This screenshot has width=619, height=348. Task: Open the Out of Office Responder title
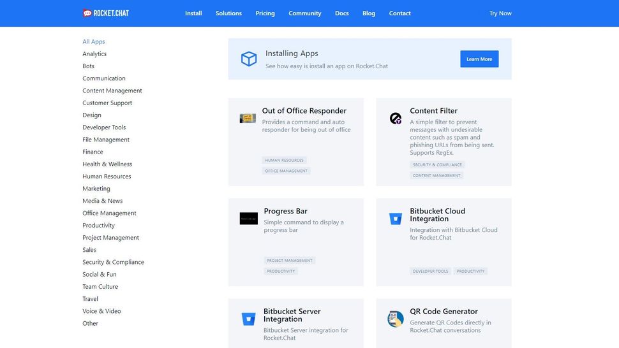(x=304, y=110)
